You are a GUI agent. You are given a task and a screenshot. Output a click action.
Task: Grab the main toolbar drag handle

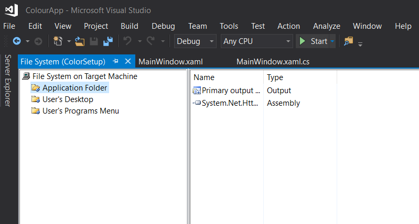coord(5,41)
